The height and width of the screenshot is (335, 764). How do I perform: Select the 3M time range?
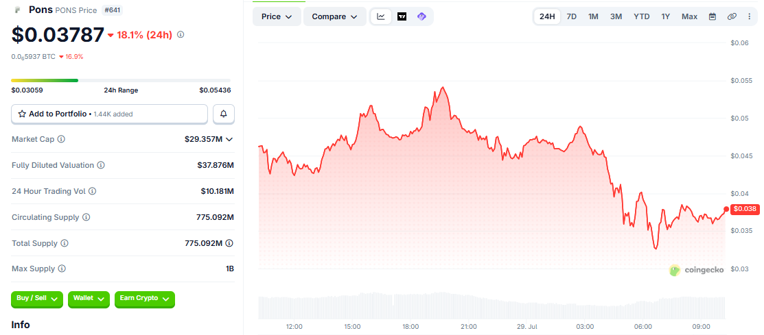(x=616, y=16)
